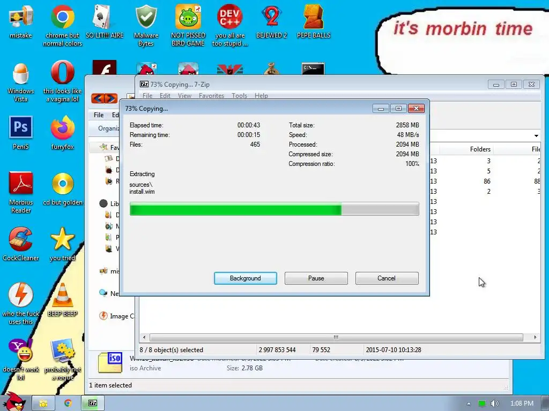Open the Explorer window File menu

coord(99,115)
